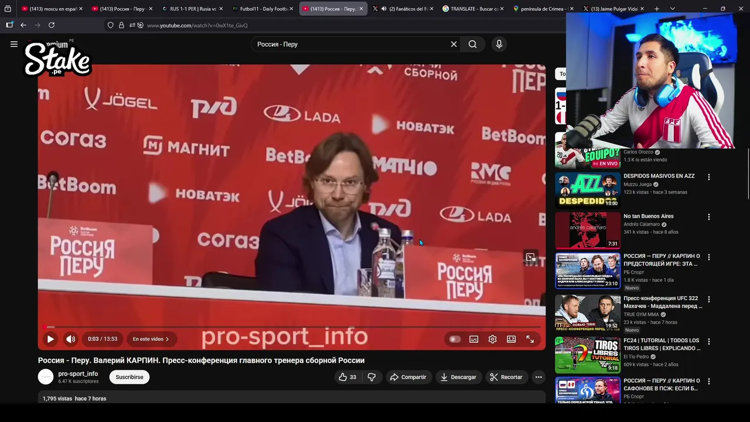Start voice search with microphone icon

pos(499,44)
